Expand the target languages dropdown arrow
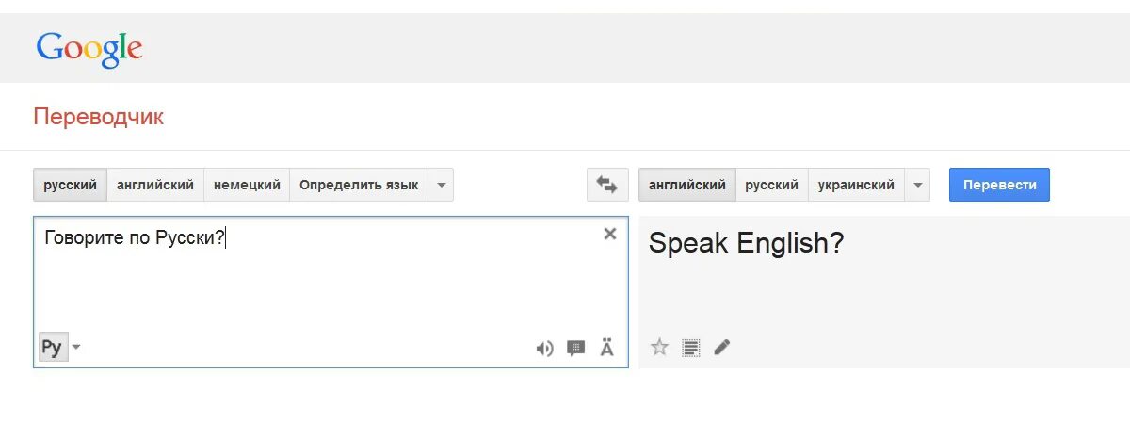Screen dimensions: 1130x424 917,186
